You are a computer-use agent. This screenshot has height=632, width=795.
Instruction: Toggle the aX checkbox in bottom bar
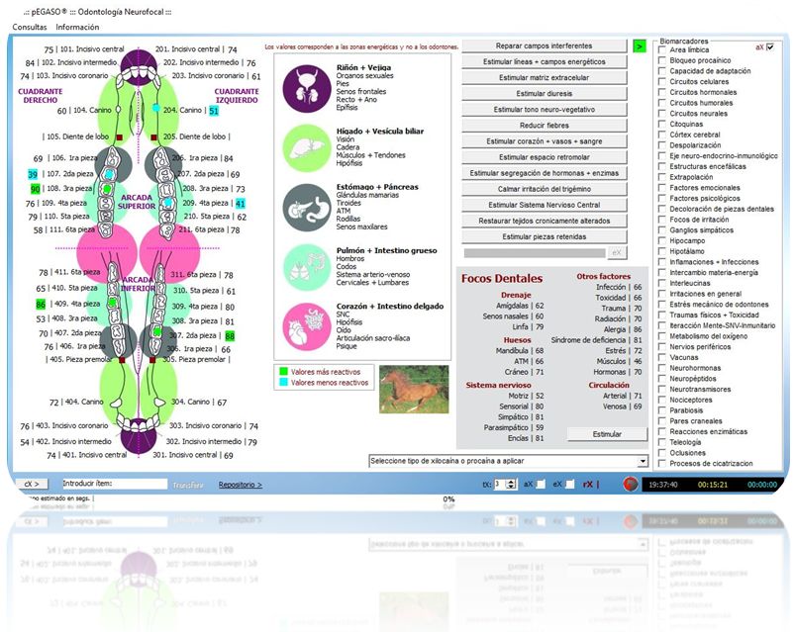[541, 484]
